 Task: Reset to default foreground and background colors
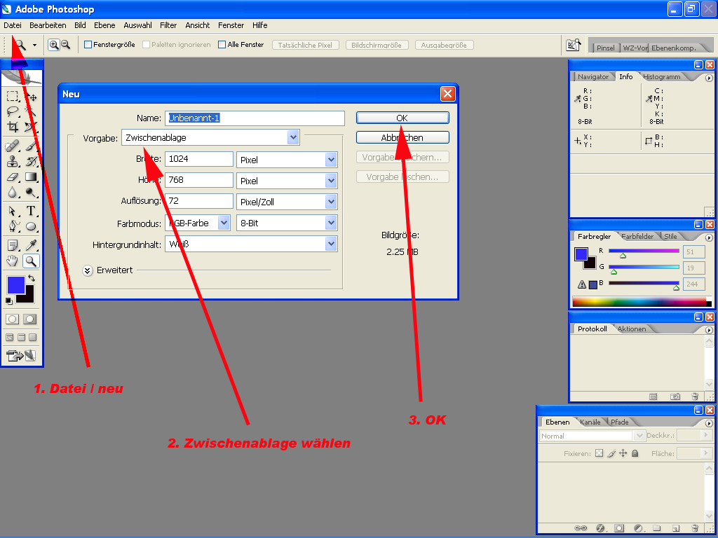tap(8, 301)
